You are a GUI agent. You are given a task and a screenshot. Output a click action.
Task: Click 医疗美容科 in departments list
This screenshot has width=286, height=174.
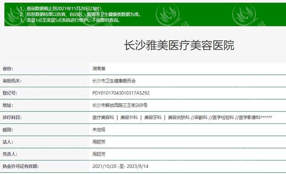coord(103,117)
